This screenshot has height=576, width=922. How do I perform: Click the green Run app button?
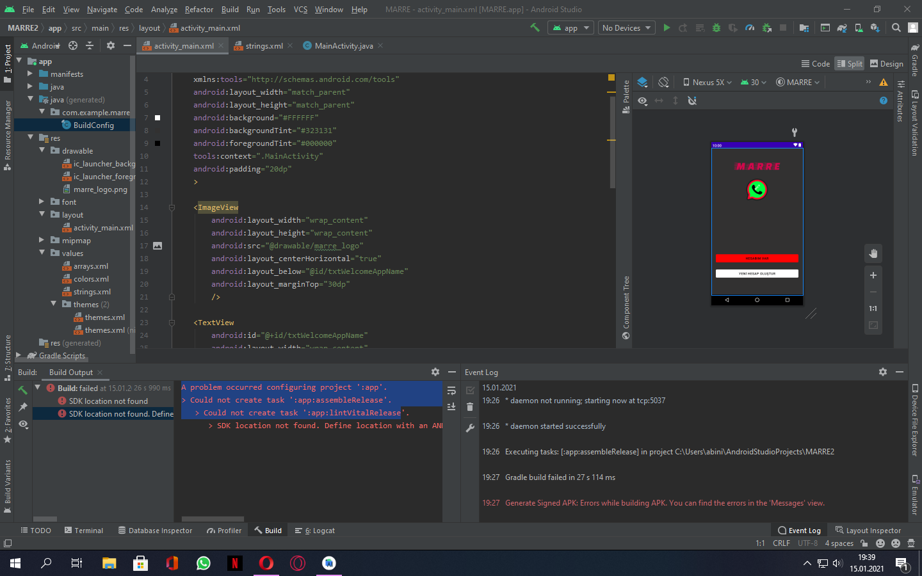tap(667, 28)
